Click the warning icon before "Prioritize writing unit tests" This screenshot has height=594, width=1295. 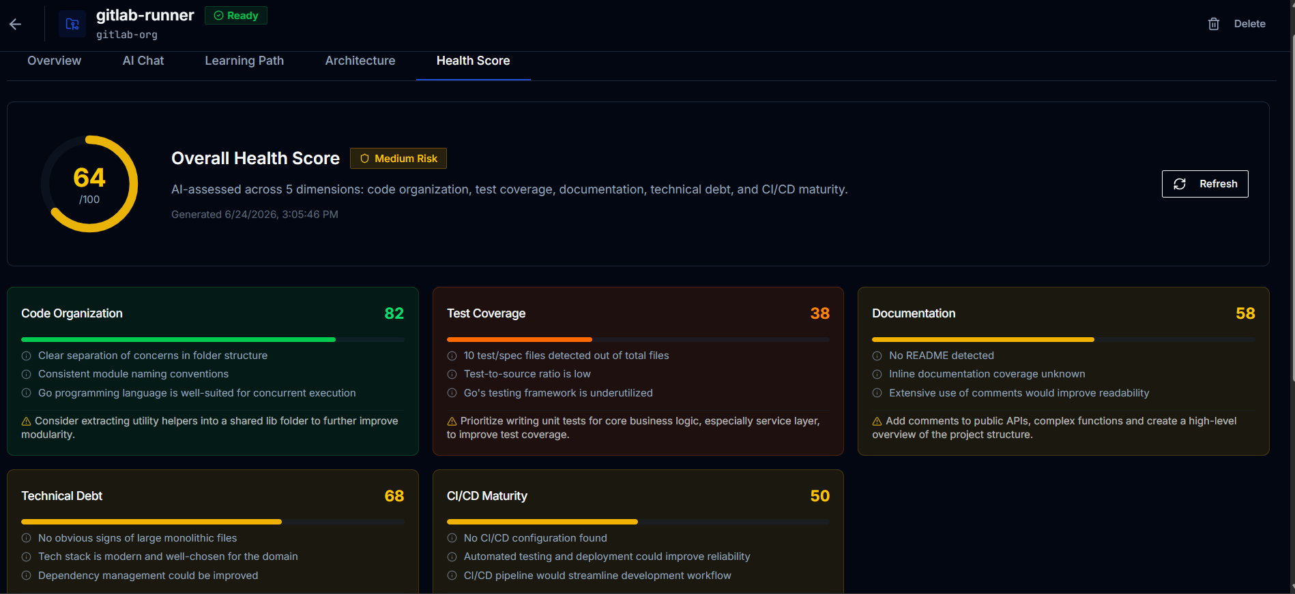coord(452,421)
